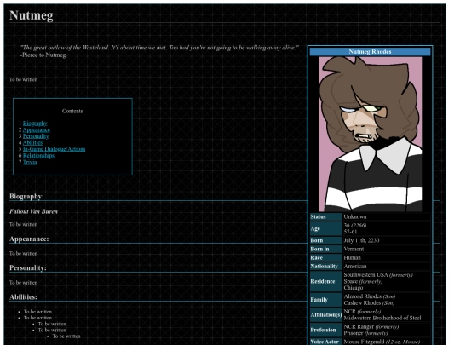Click the Pierce to Nutmeg quote text

(43, 55)
